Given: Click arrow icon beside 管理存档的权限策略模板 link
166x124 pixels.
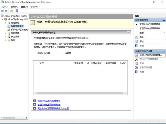Looking at the screenshot, I should click(x=35, y=105).
